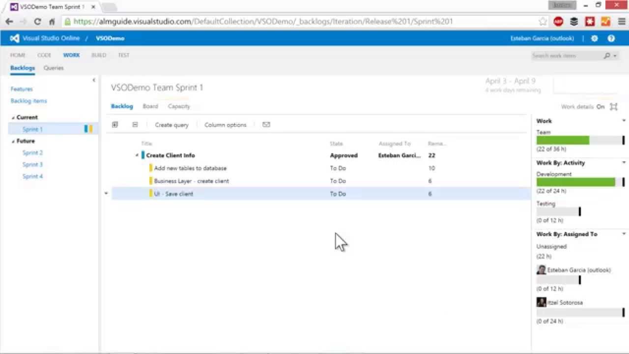
Task: Sort by Assigned To column header
Action: pyautogui.click(x=395, y=144)
